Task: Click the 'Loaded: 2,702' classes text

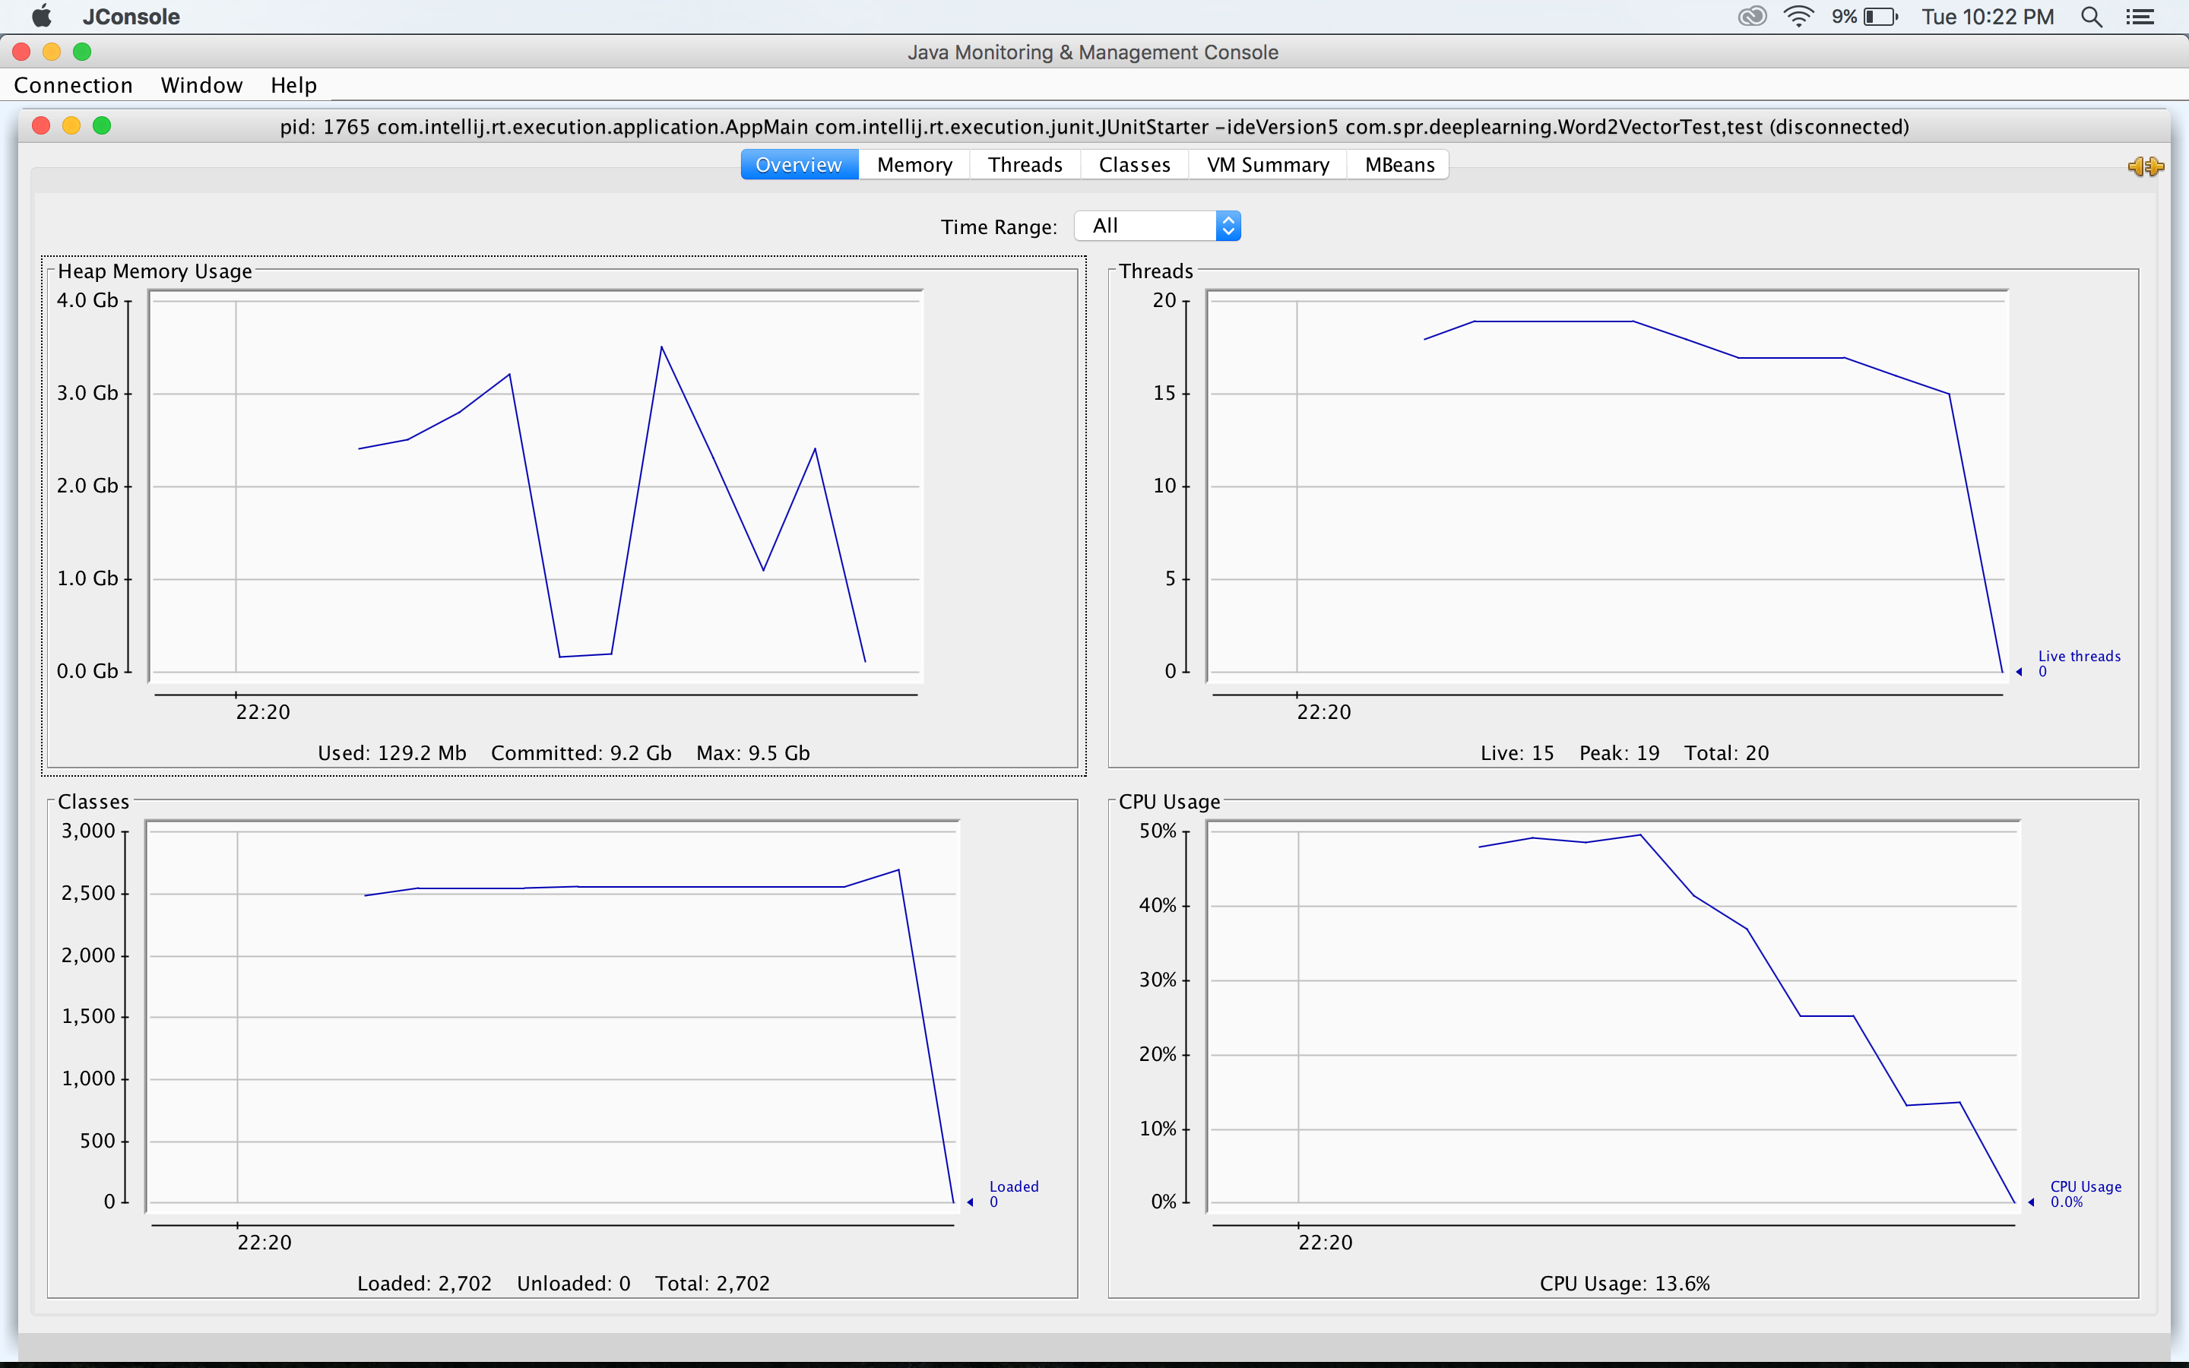Action: coord(424,1283)
